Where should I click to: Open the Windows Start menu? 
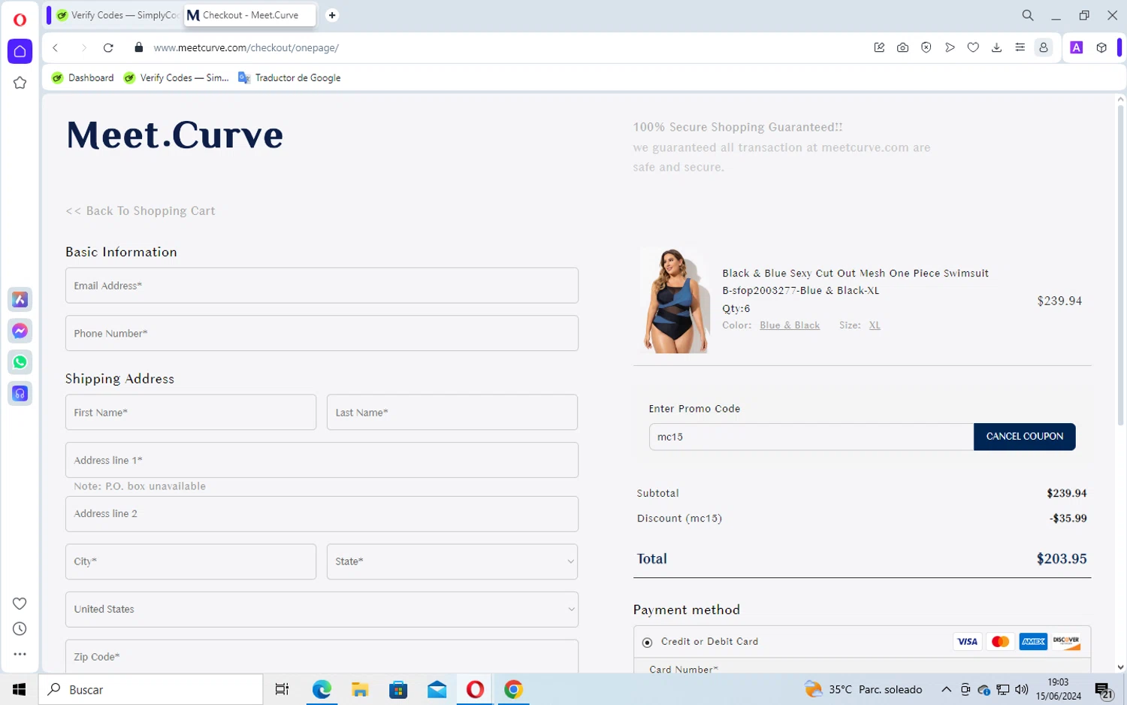pos(20,689)
